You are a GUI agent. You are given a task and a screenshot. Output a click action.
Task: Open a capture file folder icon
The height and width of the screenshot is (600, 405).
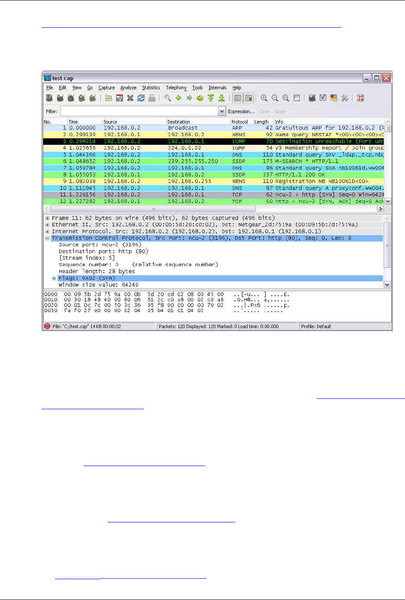click(x=109, y=98)
